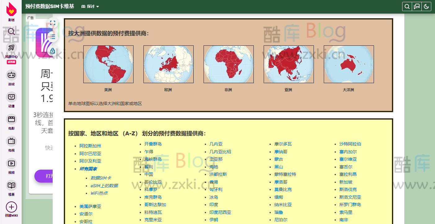Open the 中国 country link

click(x=149, y=174)
